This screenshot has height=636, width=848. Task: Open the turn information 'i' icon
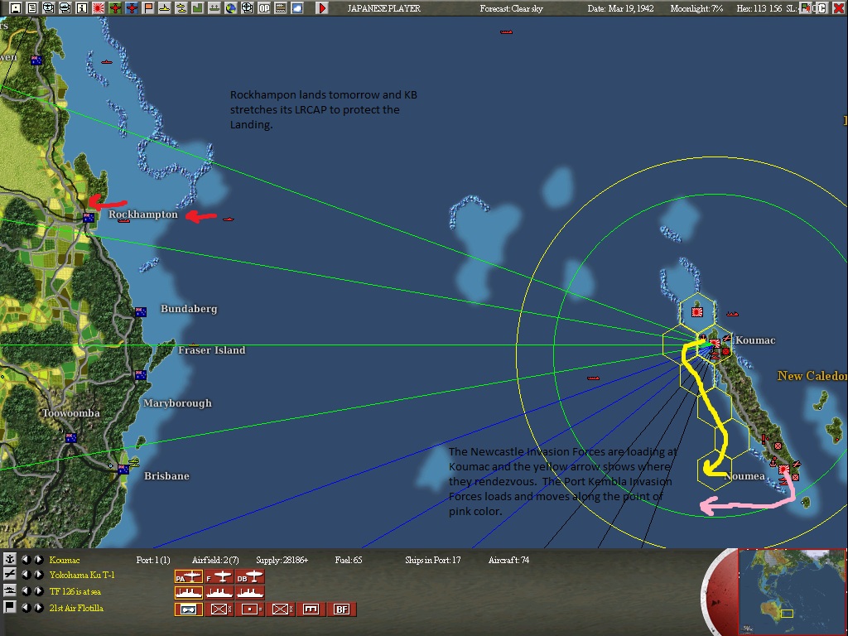[x=82, y=8]
